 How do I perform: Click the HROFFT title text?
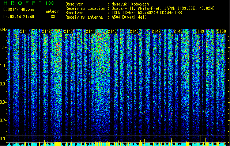coord(23,3)
